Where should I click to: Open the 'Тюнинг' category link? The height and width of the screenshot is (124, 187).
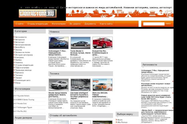(x=18, y=78)
